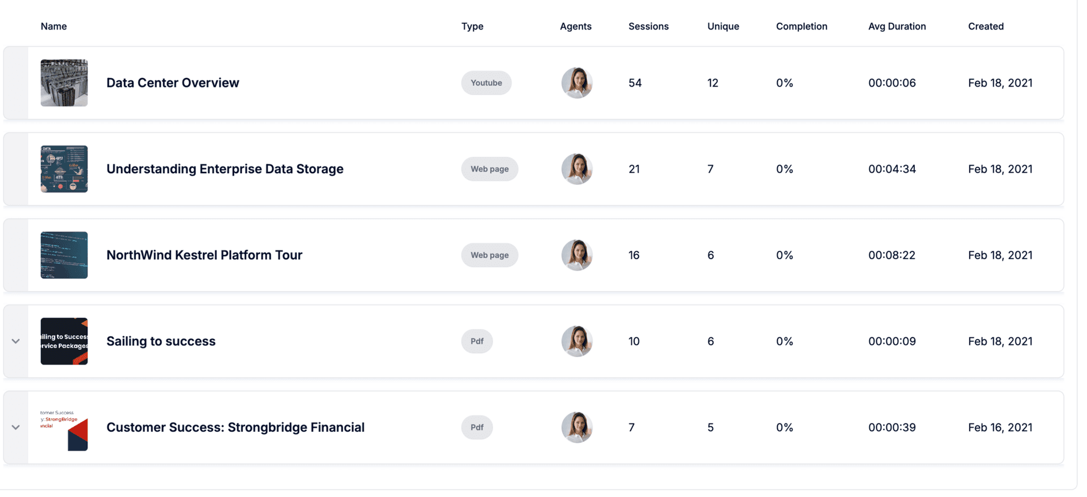The height and width of the screenshot is (497, 1087).
Task: Open NorthWind Kestrel Platform Tour details
Action: [204, 255]
